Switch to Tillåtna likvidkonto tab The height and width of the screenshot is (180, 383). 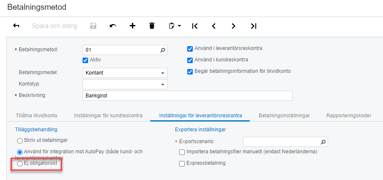(x=36, y=115)
